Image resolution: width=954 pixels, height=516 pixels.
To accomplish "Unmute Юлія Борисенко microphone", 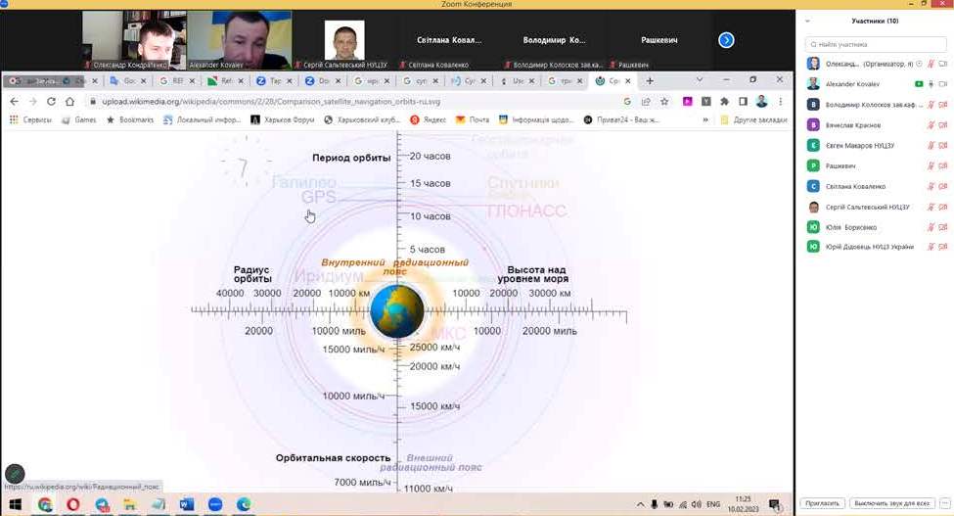I will pos(931,227).
